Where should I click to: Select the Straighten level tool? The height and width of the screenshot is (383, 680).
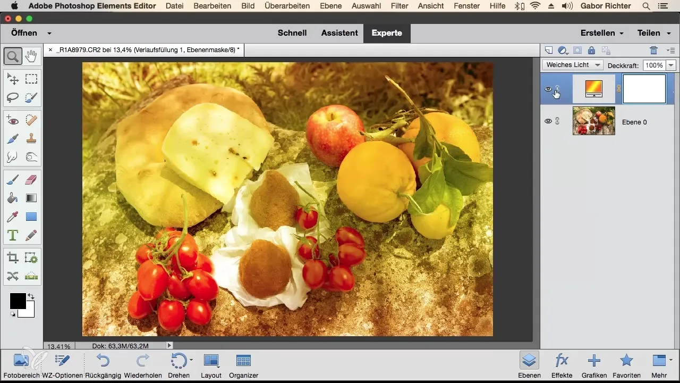[x=31, y=276]
